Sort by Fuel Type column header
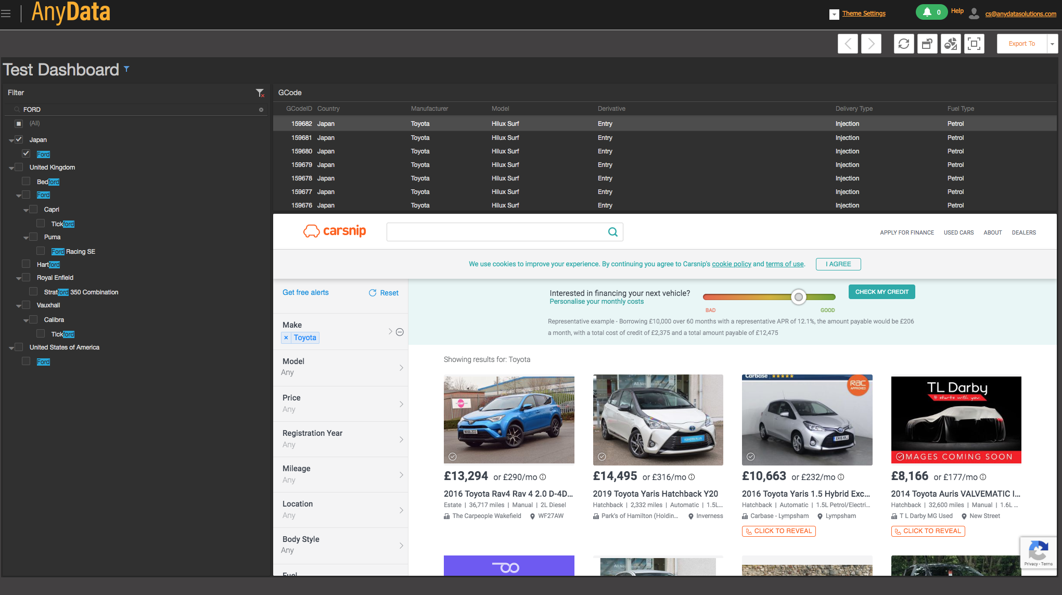This screenshot has width=1062, height=595. (961, 109)
